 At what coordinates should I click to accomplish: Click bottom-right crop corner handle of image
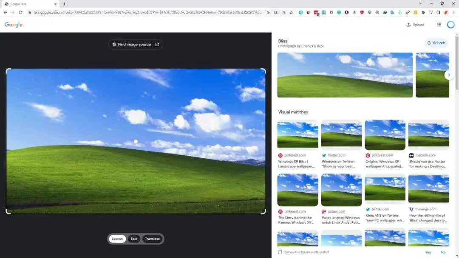point(263,212)
